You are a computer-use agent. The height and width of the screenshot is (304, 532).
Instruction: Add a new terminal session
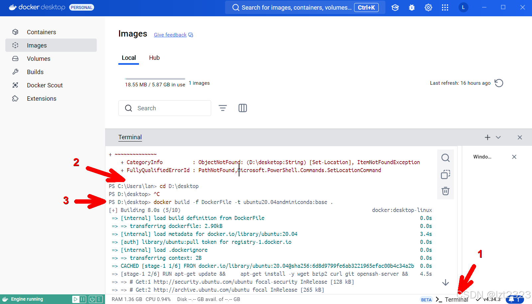[487, 137]
